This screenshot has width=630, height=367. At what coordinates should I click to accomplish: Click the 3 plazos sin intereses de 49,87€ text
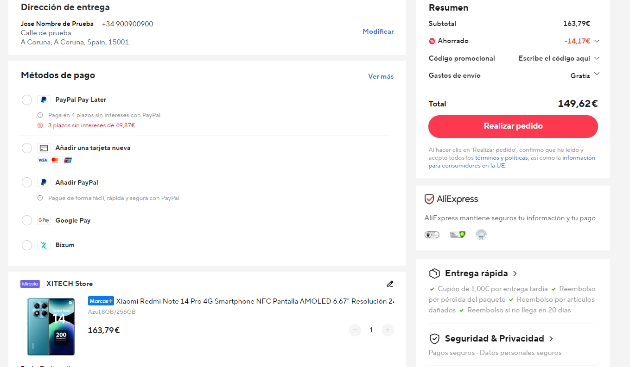point(91,125)
